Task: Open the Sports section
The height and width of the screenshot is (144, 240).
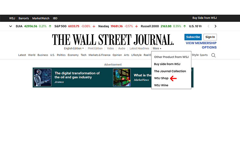Action: click(204, 55)
